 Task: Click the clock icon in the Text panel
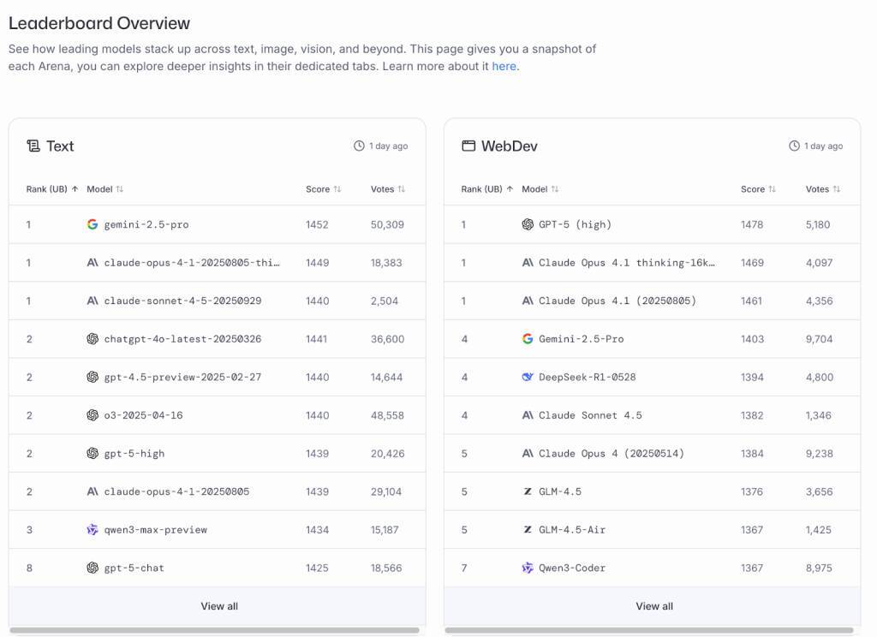click(359, 146)
